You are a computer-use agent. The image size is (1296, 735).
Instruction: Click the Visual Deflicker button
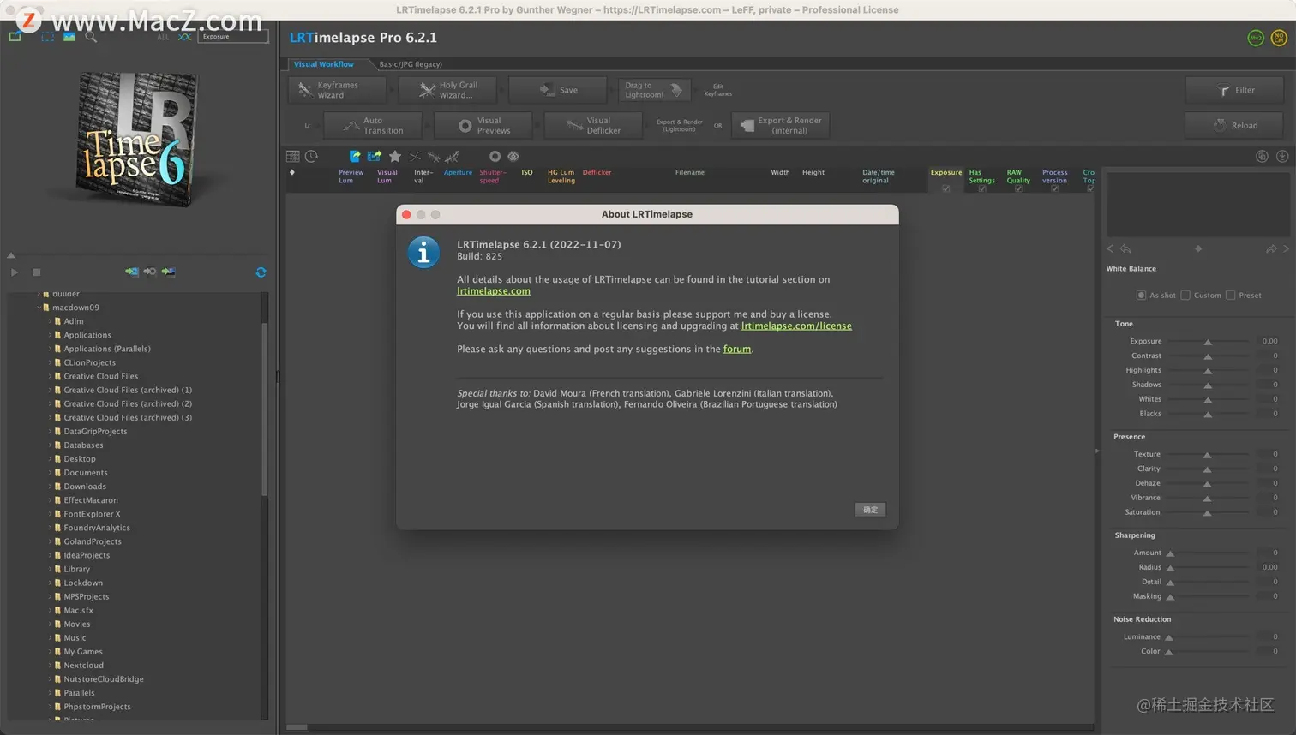[593, 126]
